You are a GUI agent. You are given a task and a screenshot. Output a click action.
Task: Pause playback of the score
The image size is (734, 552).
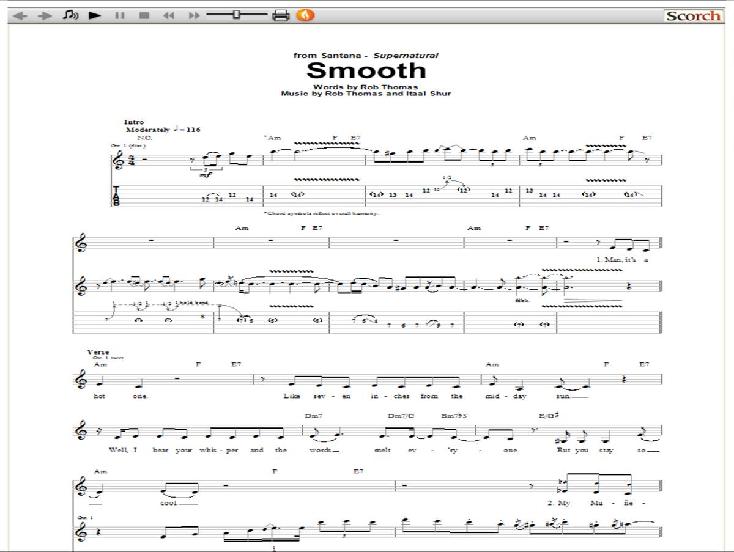coord(120,15)
